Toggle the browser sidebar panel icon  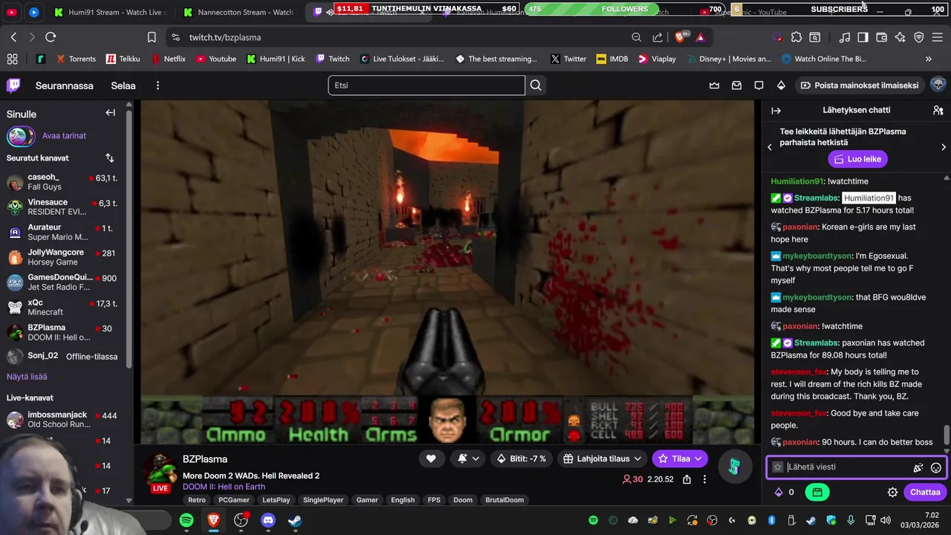pos(863,37)
